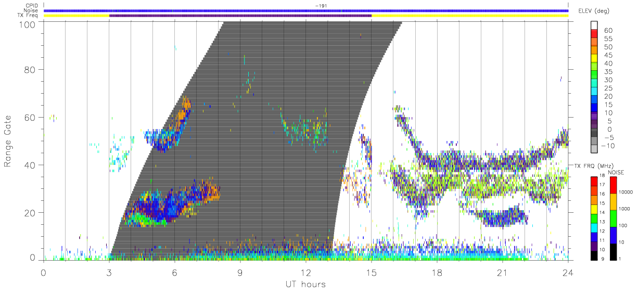Click tick label 9 on UT hours axis

point(240,272)
